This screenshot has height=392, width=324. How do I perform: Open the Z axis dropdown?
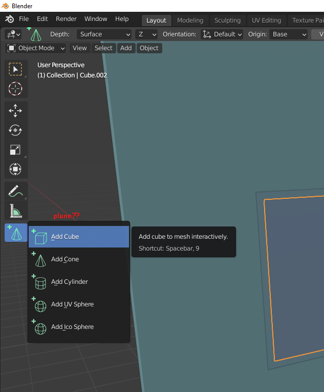[146, 34]
